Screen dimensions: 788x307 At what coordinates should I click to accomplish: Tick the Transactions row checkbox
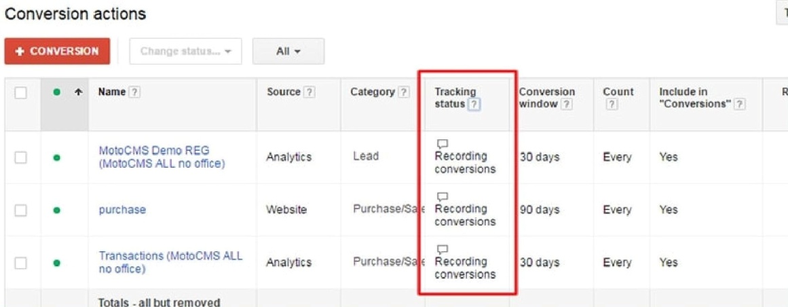click(x=21, y=262)
